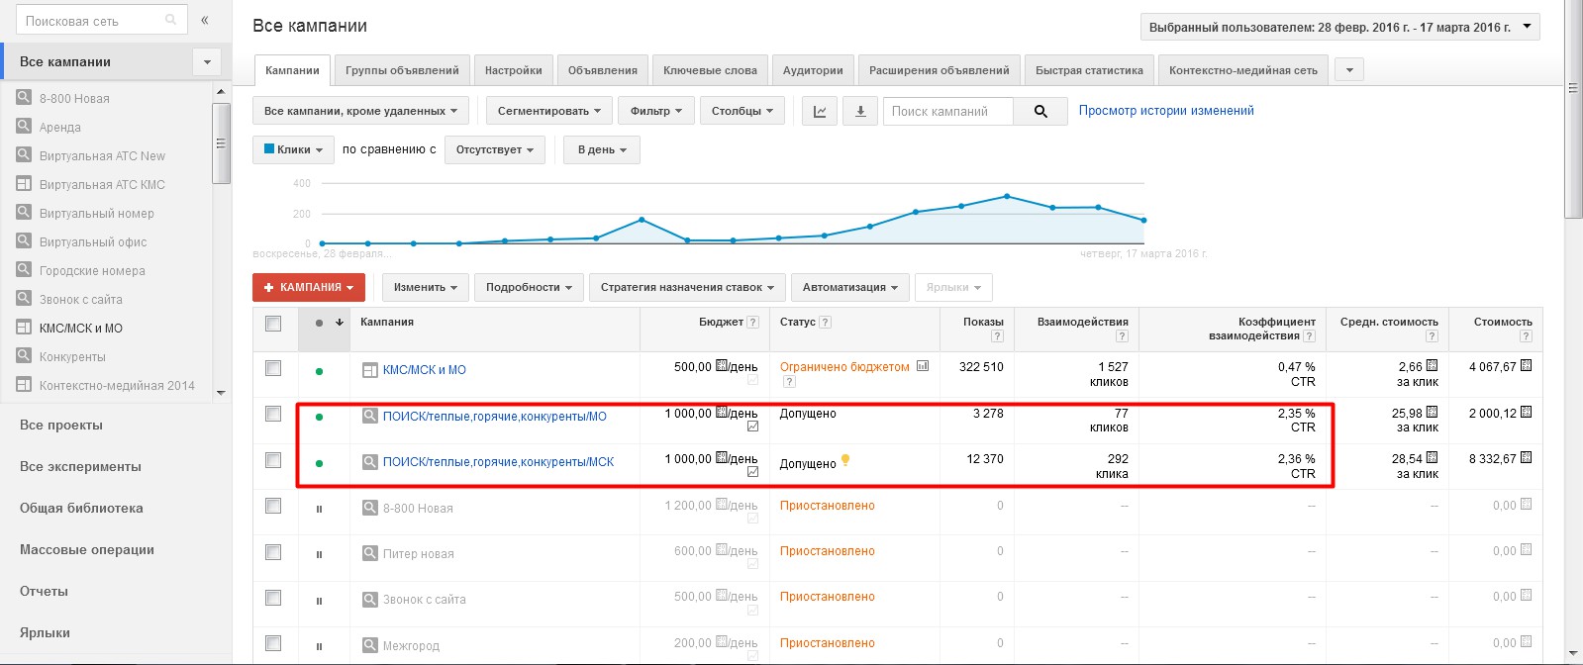1583x665 pixels.
Task: Check the box for КМС/МСК и МО campaign
Action: pyautogui.click(x=273, y=368)
